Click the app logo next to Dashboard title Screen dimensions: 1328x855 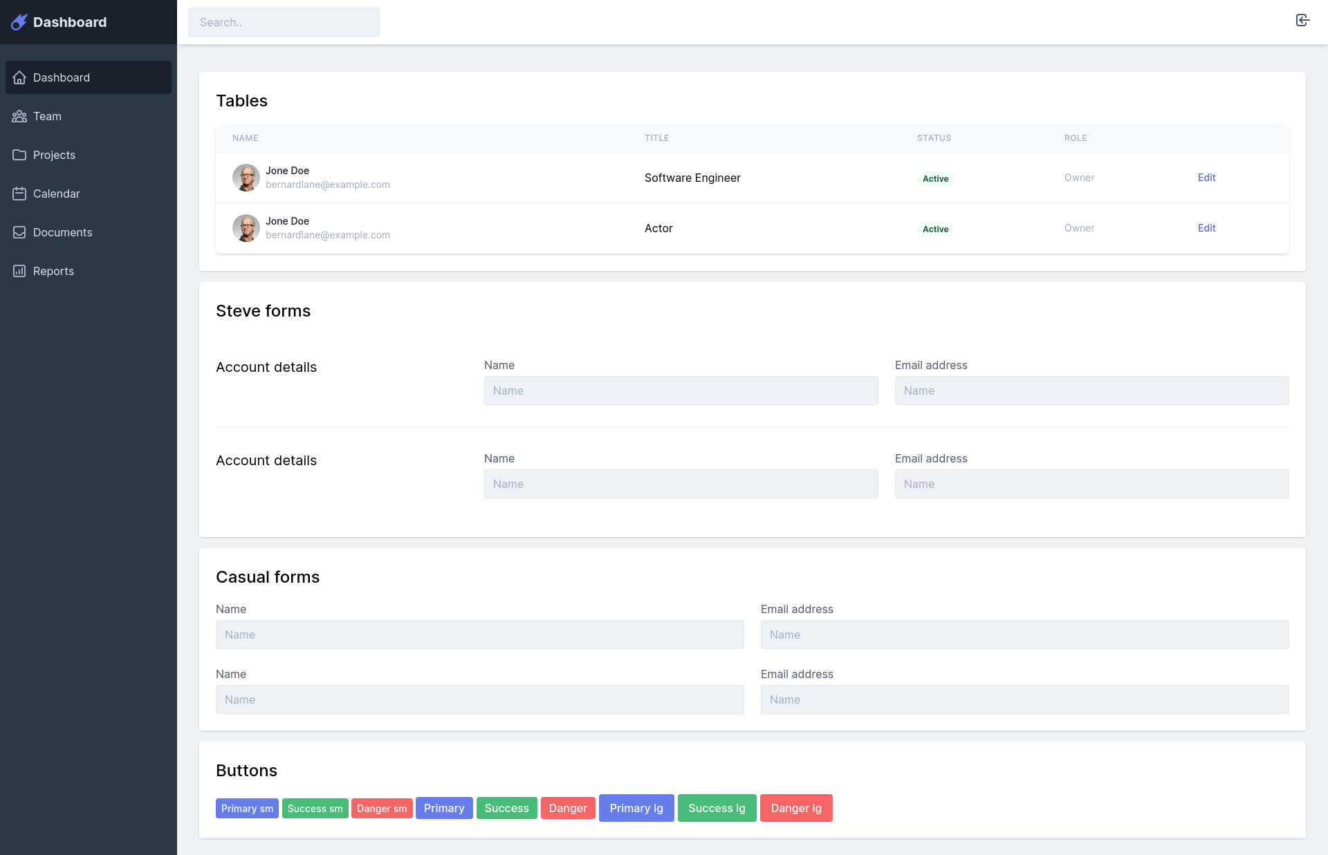pos(19,21)
